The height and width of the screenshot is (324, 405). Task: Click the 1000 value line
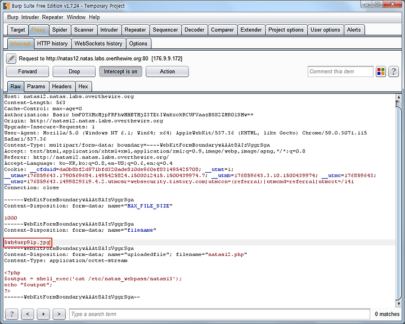[x=11, y=218]
